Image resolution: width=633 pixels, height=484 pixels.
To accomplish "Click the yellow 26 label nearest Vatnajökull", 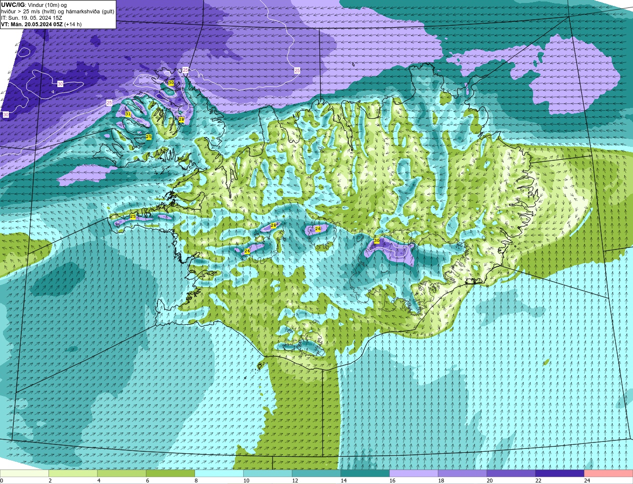I will [318, 229].
